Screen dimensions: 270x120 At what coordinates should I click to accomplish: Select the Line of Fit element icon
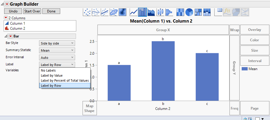pyautogui.click(x=105, y=12)
